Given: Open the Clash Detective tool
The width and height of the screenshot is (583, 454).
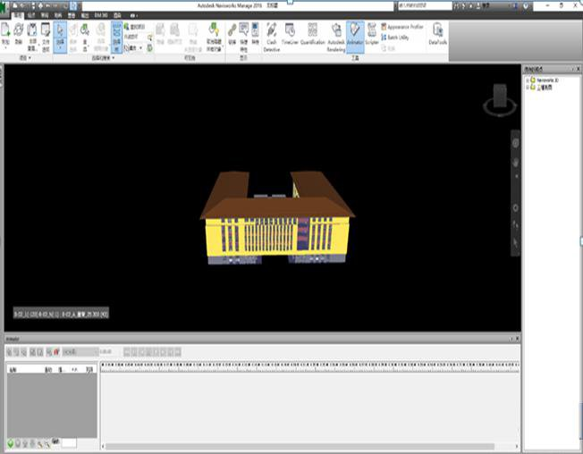Looking at the screenshot, I should pyautogui.click(x=272, y=38).
